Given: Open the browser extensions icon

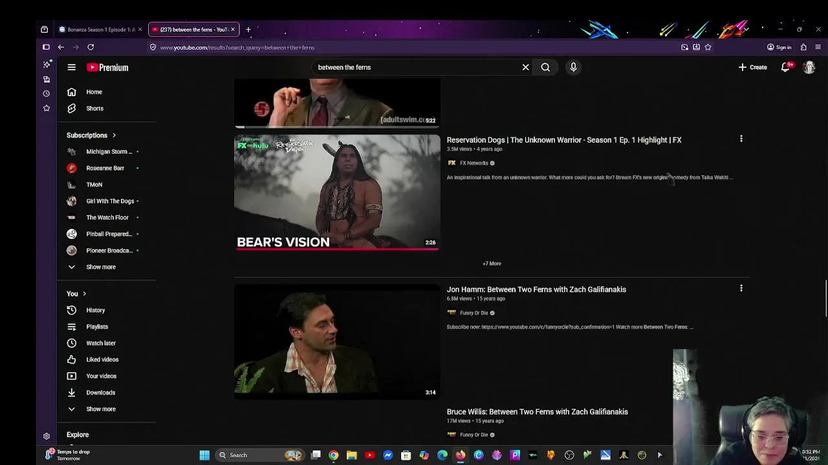Looking at the screenshot, I should pyautogui.click(x=803, y=47).
